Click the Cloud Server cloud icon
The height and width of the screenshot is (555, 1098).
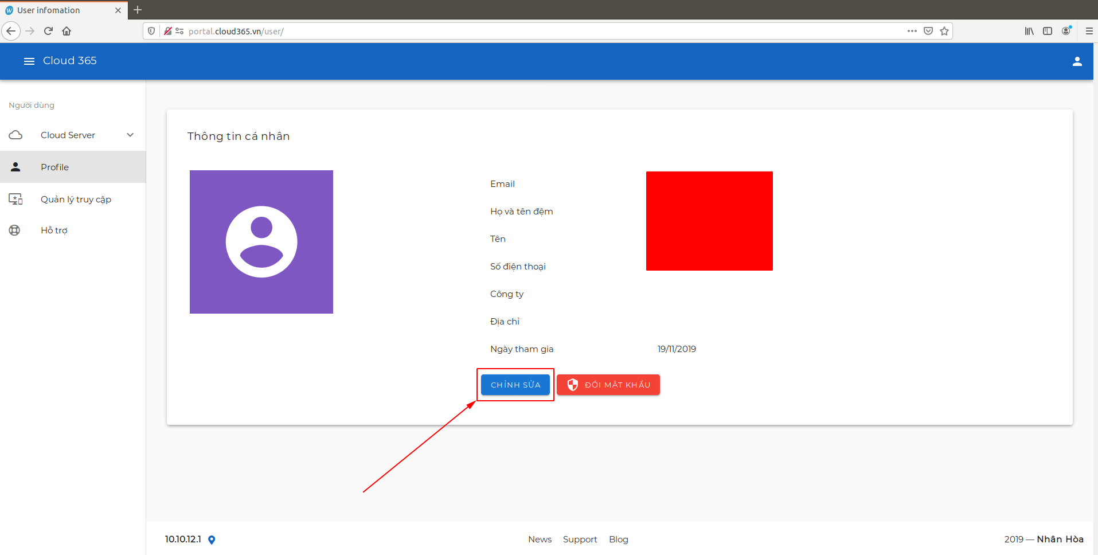[16, 135]
